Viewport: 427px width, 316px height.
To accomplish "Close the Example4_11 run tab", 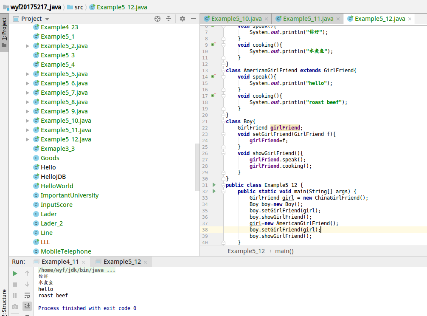I will [83, 262].
